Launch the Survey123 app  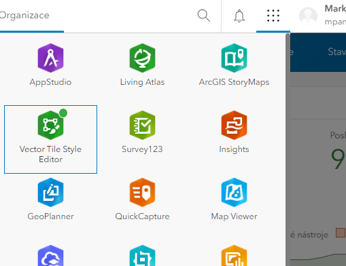point(142,132)
